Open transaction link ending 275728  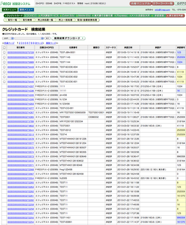click(x=20, y=52)
